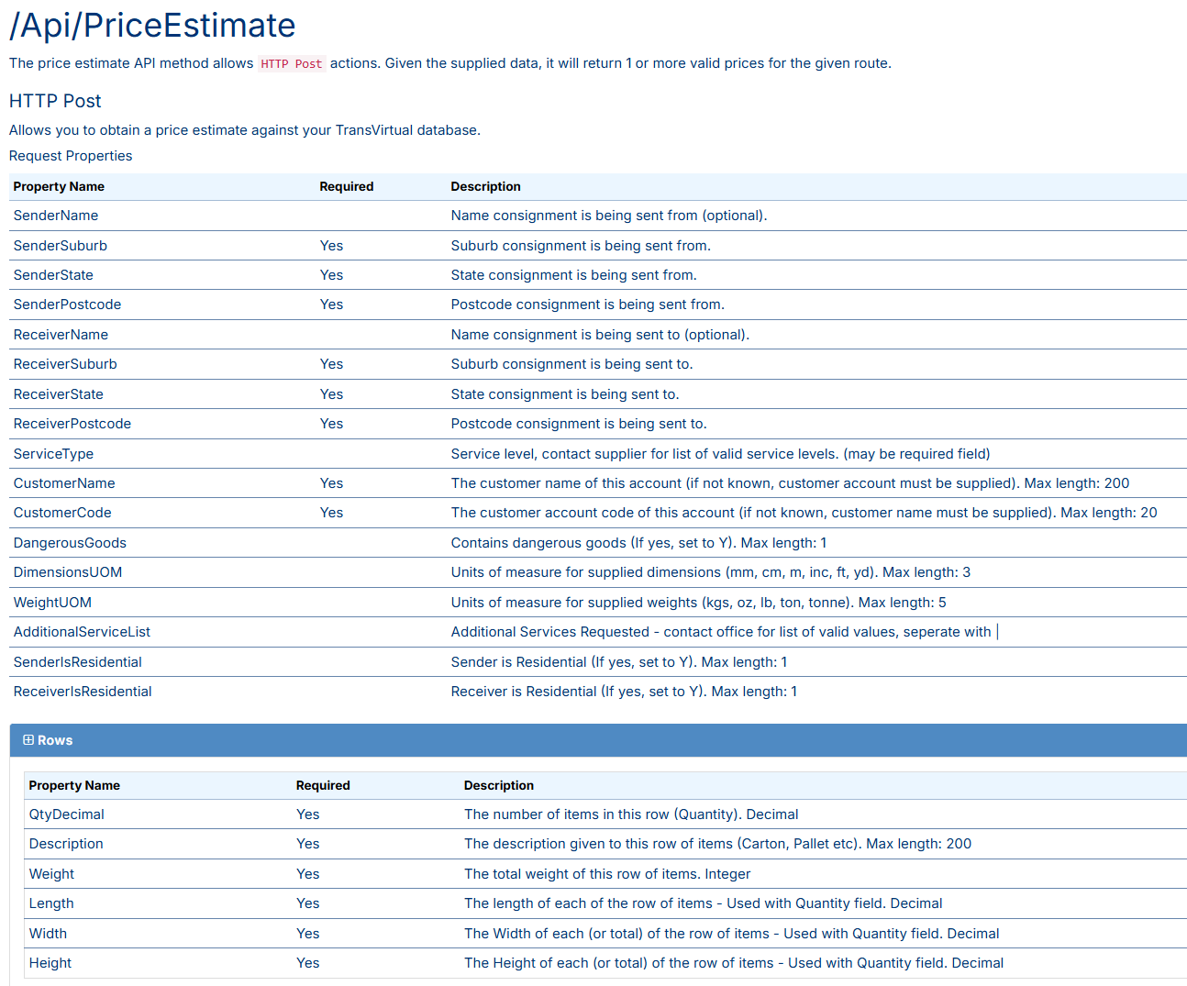The image size is (1187, 986).
Task: Click the HTTP Post code label
Action: click(291, 63)
